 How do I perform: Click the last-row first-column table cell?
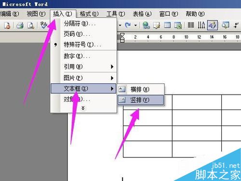pos(147,149)
